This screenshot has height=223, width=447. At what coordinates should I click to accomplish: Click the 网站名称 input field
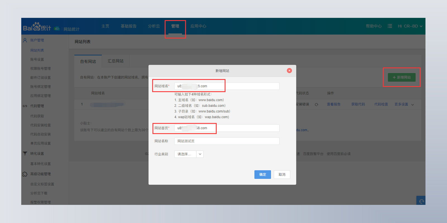(227, 141)
